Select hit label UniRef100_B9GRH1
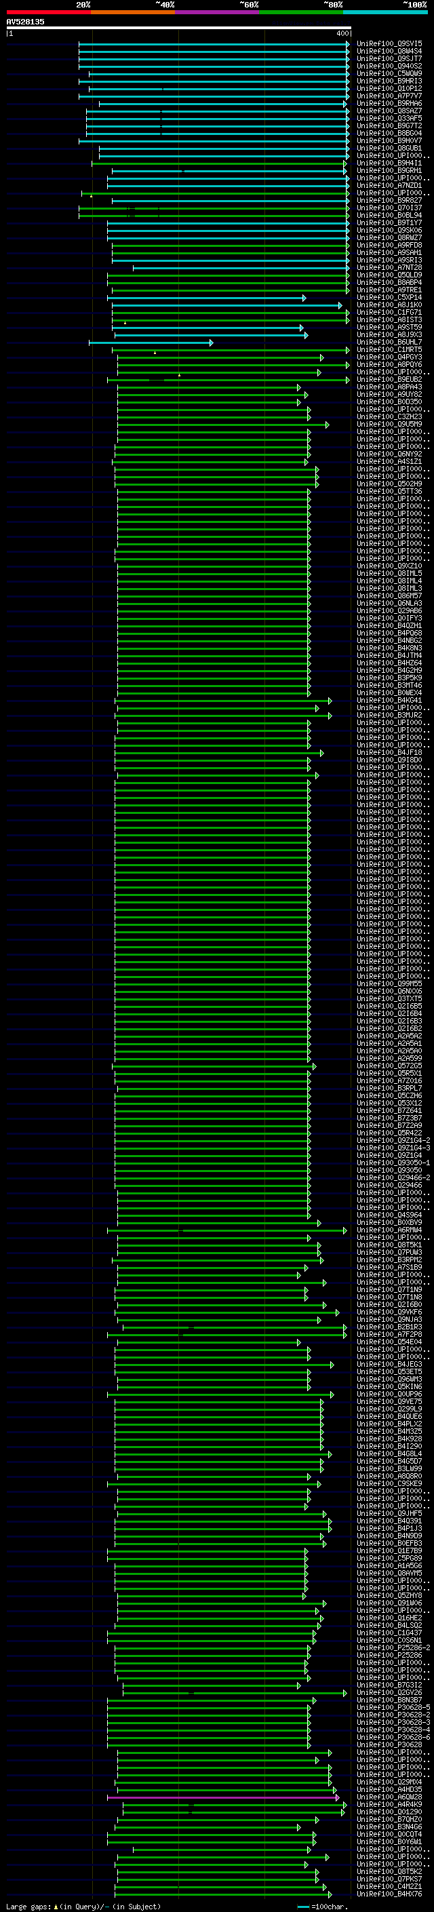 point(389,171)
